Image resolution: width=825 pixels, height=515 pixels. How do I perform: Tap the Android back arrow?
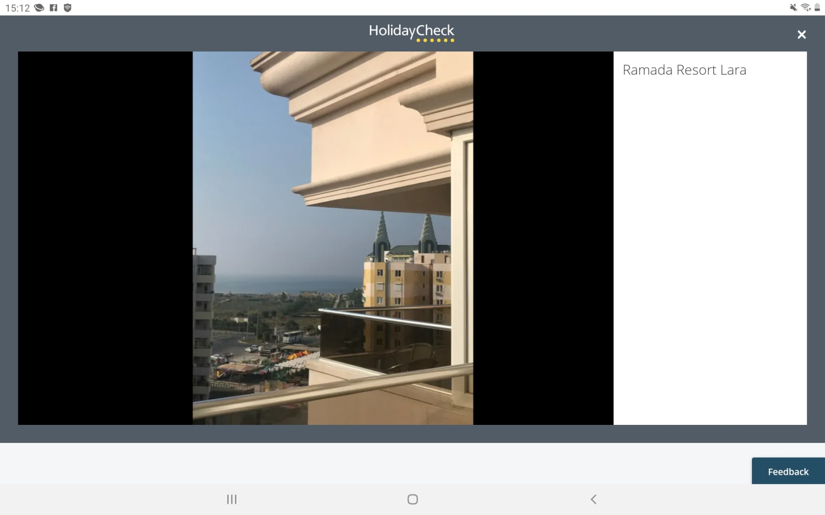(593, 499)
